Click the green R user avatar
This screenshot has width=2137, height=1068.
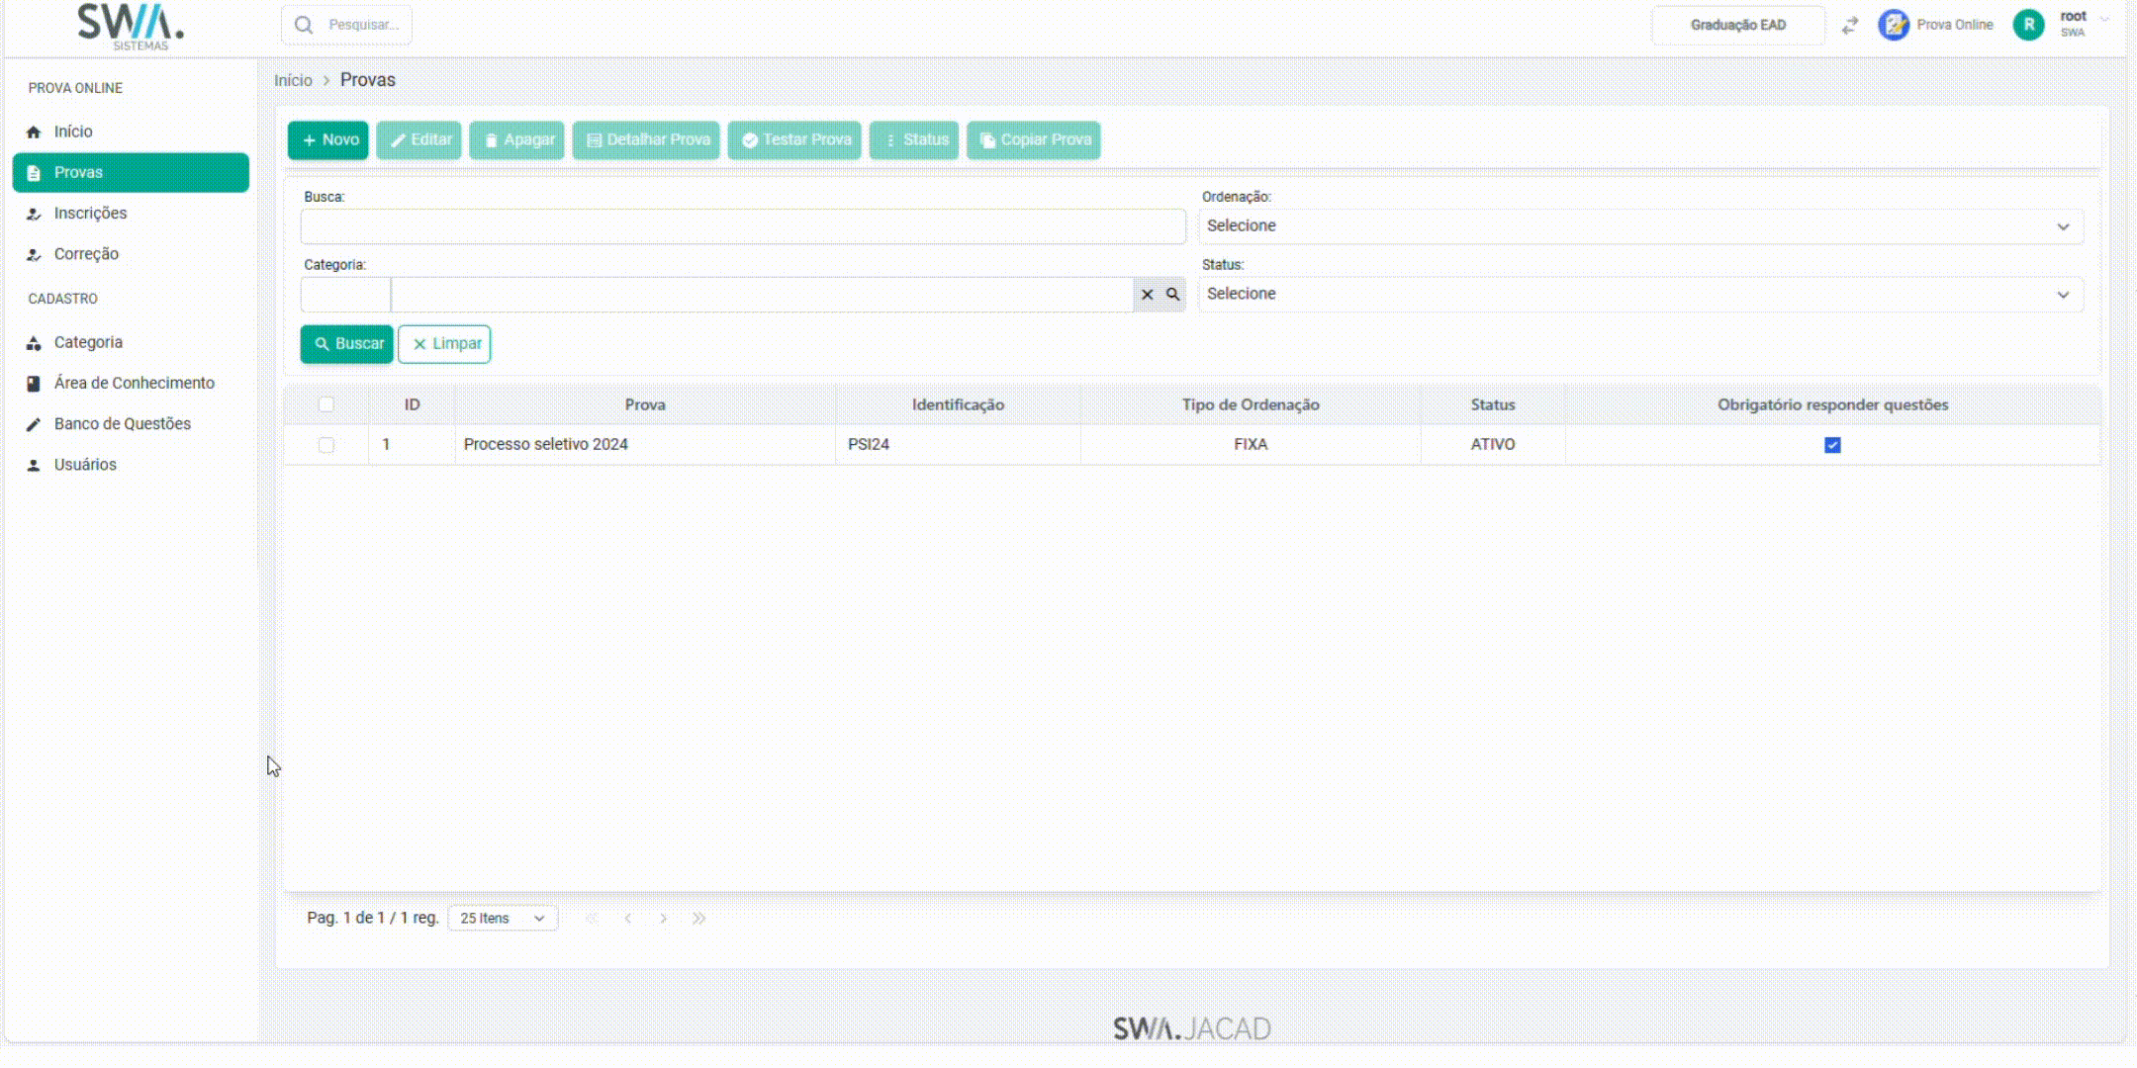[2028, 25]
